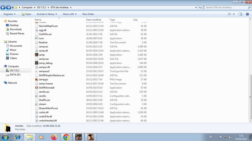
Task: Launch Internet Explorer from taskbar
Action: pyautogui.click(x=18, y=137)
